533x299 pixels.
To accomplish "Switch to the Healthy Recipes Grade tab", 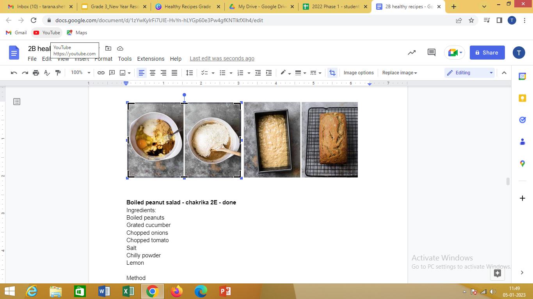I will coord(188,7).
